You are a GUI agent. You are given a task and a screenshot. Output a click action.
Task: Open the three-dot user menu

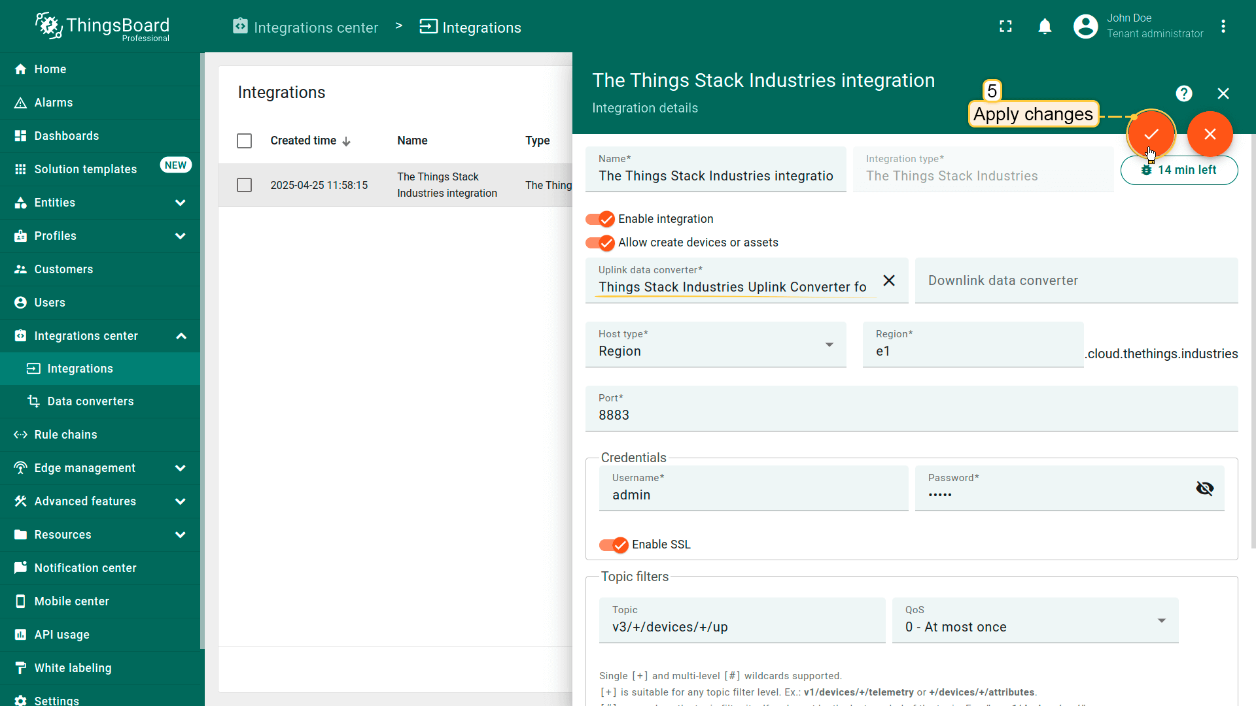pyautogui.click(x=1223, y=27)
